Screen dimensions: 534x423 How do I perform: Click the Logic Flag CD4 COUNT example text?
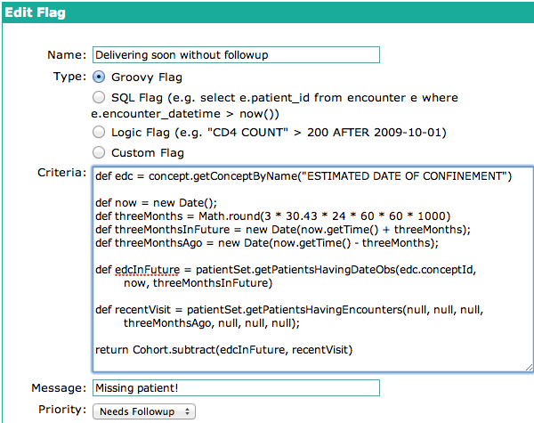pos(279,133)
